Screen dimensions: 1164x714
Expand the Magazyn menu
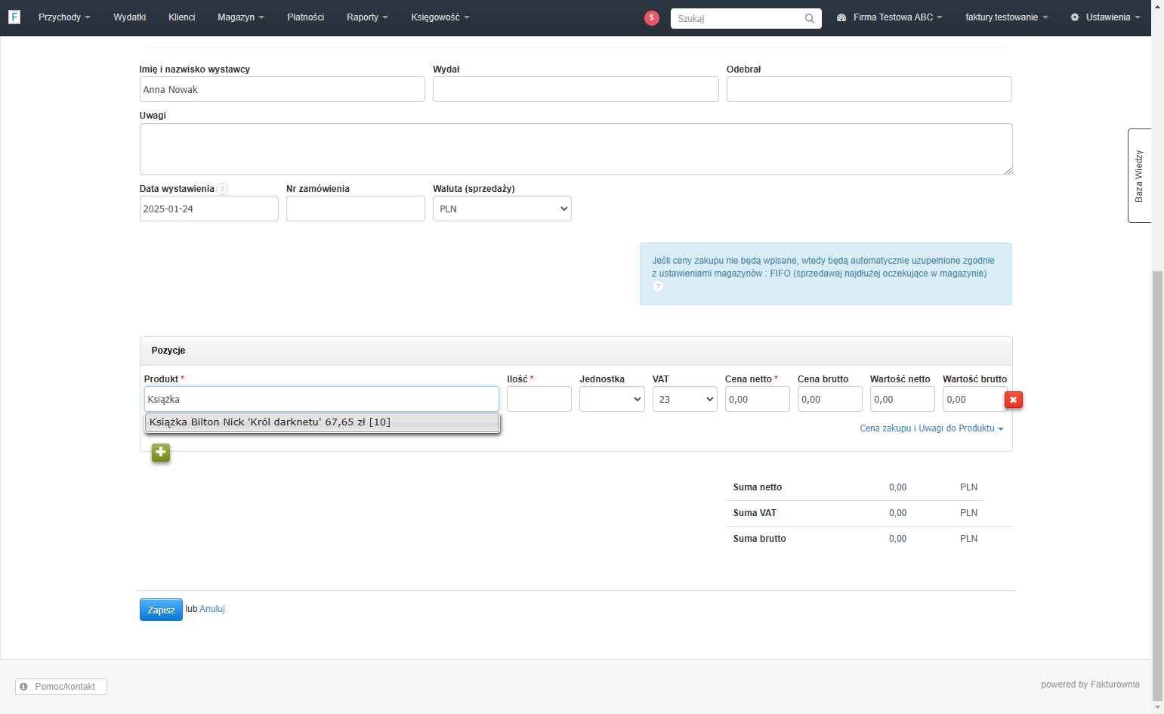pos(241,17)
